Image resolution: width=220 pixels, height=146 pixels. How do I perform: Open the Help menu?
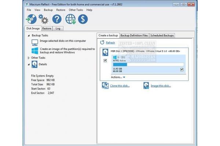[x=89, y=10]
